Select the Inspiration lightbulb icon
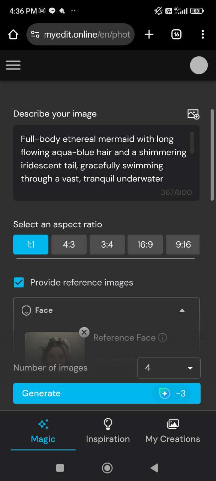The height and width of the screenshot is (481, 216). click(108, 424)
